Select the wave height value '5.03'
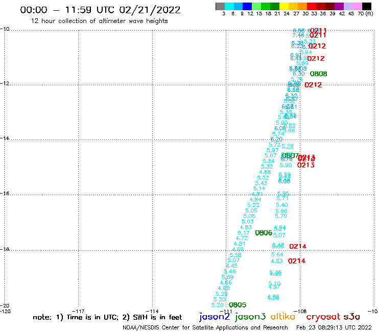378x332 pixels. point(248,222)
